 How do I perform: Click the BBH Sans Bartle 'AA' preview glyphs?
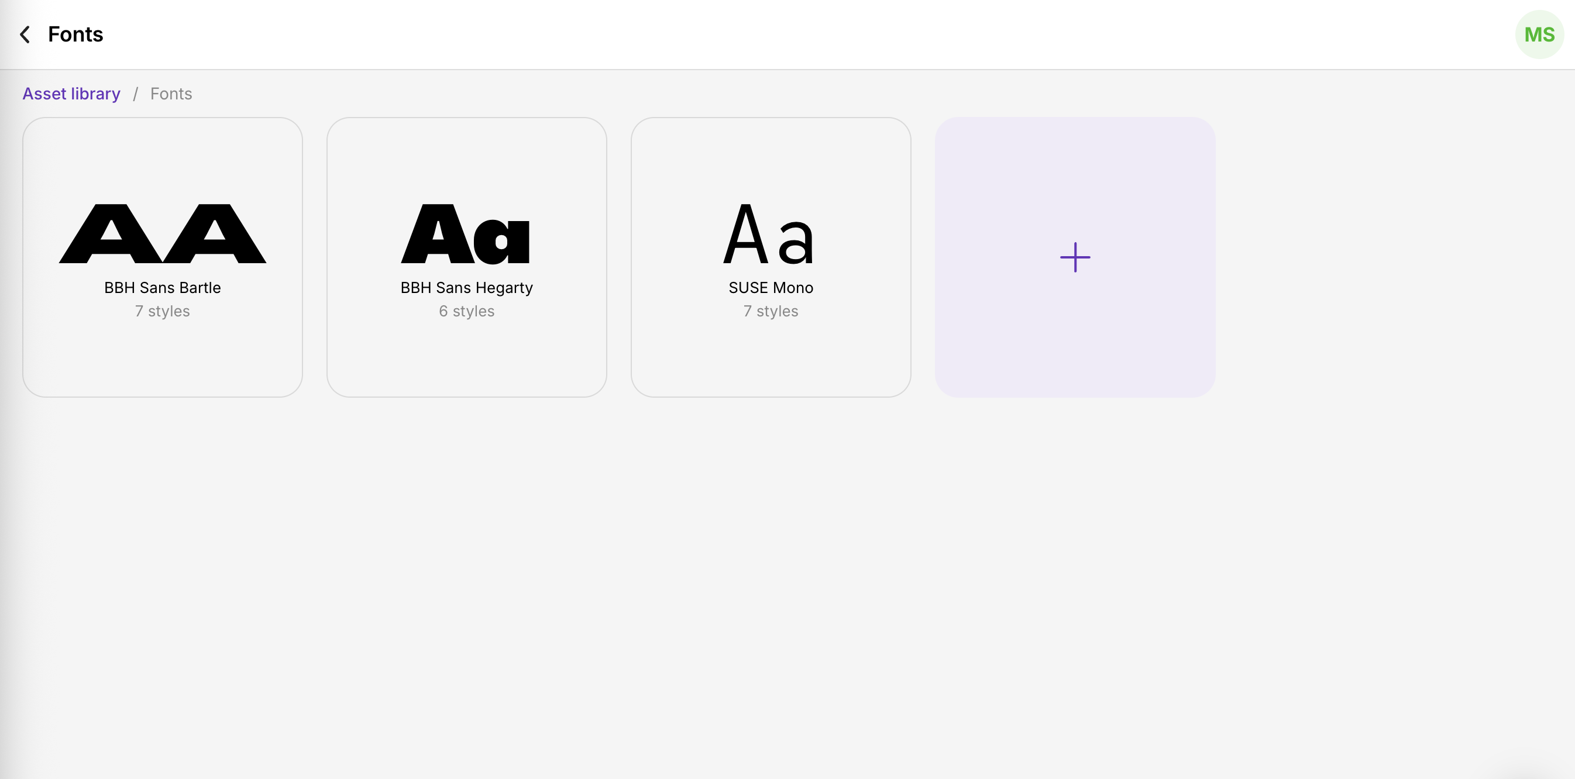pyautogui.click(x=163, y=234)
